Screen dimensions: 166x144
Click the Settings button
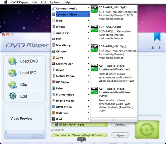(x=121, y=124)
